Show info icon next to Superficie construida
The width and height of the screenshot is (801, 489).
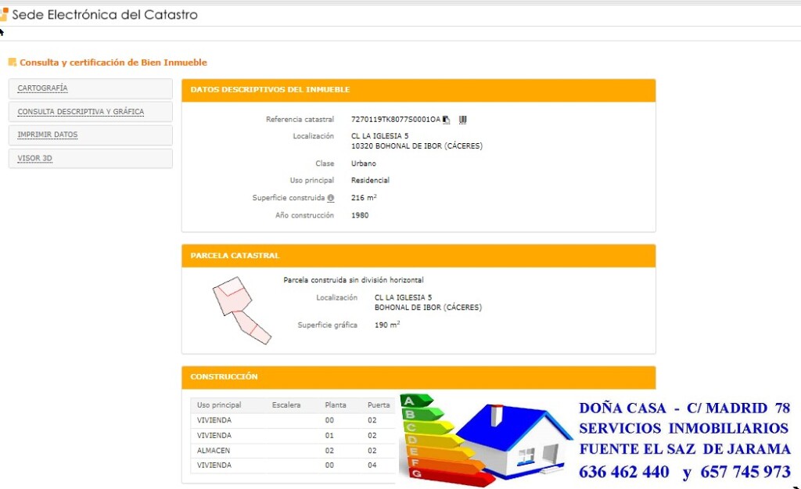tap(331, 198)
